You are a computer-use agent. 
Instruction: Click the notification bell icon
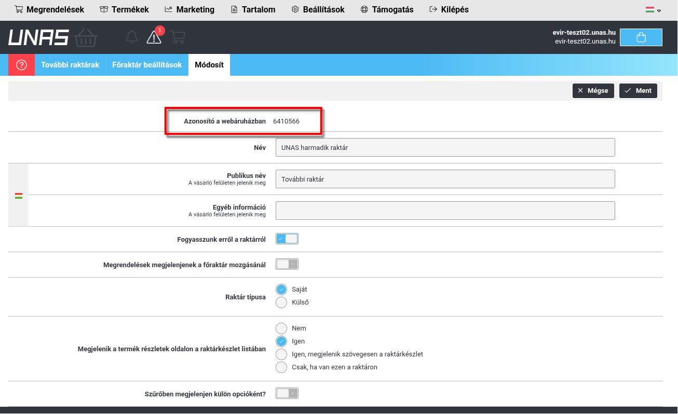tap(132, 37)
